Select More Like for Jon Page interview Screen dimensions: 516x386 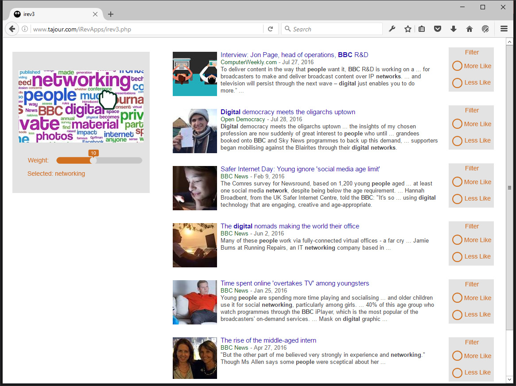[457, 66]
